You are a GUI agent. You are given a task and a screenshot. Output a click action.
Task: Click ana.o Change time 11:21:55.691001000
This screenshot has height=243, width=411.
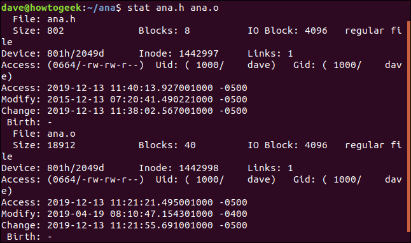(x=162, y=225)
